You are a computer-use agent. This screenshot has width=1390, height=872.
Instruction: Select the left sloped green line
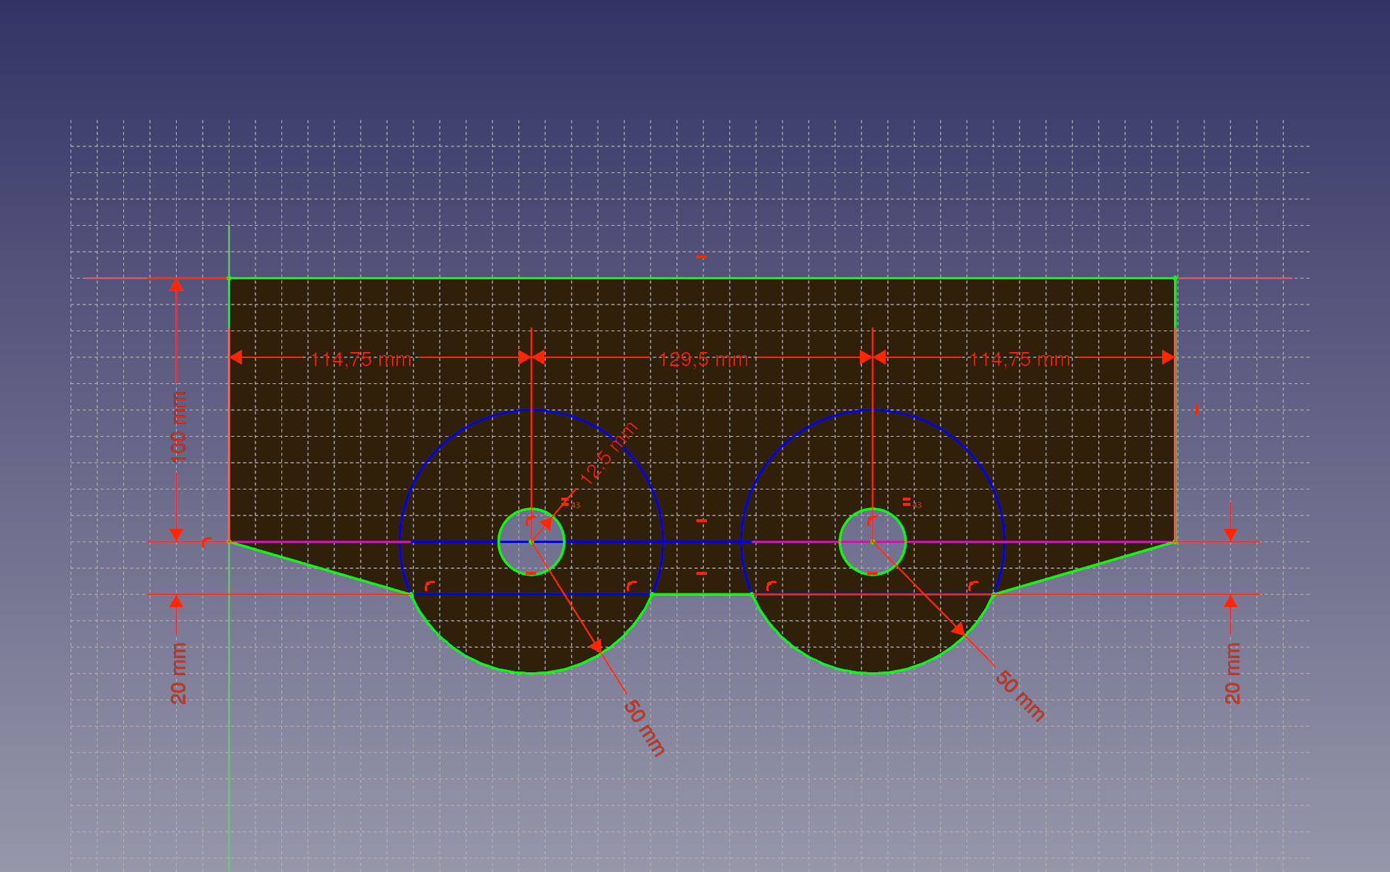pos(320,568)
